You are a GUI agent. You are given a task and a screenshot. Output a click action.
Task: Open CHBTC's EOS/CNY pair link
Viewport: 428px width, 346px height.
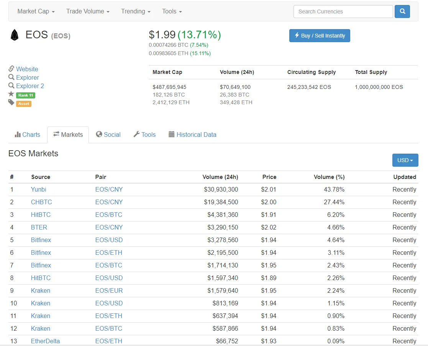[x=109, y=202]
